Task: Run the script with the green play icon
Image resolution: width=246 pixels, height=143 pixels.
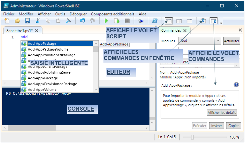Action: point(106,21)
